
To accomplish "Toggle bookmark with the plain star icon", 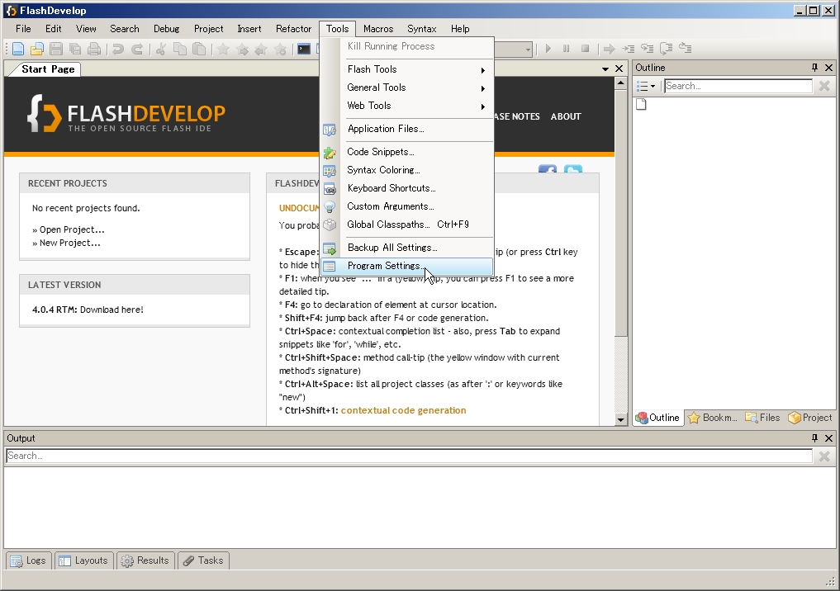I will coord(223,50).
